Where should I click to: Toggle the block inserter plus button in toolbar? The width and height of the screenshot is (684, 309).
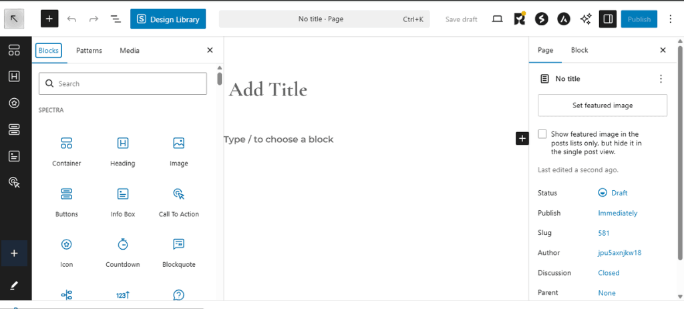tap(49, 19)
